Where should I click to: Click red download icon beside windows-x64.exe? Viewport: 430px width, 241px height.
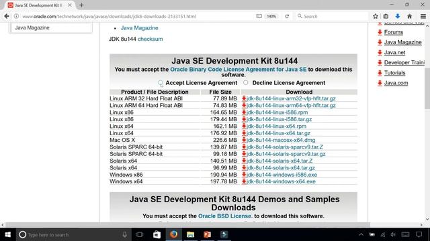(x=244, y=181)
